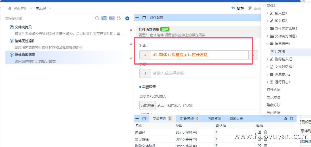The width and height of the screenshot is (311, 147).
Task: Expand the 输入框2 node
Action: click(267, 21)
